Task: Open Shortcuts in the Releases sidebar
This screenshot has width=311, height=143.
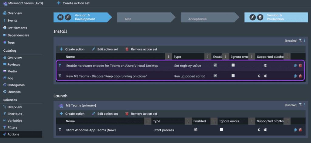Action: click(15, 114)
